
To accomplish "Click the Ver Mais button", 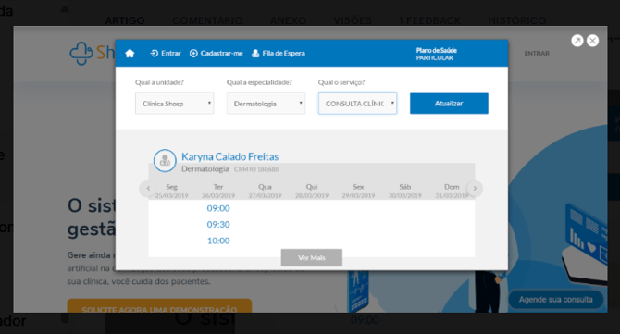I will (312, 258).
